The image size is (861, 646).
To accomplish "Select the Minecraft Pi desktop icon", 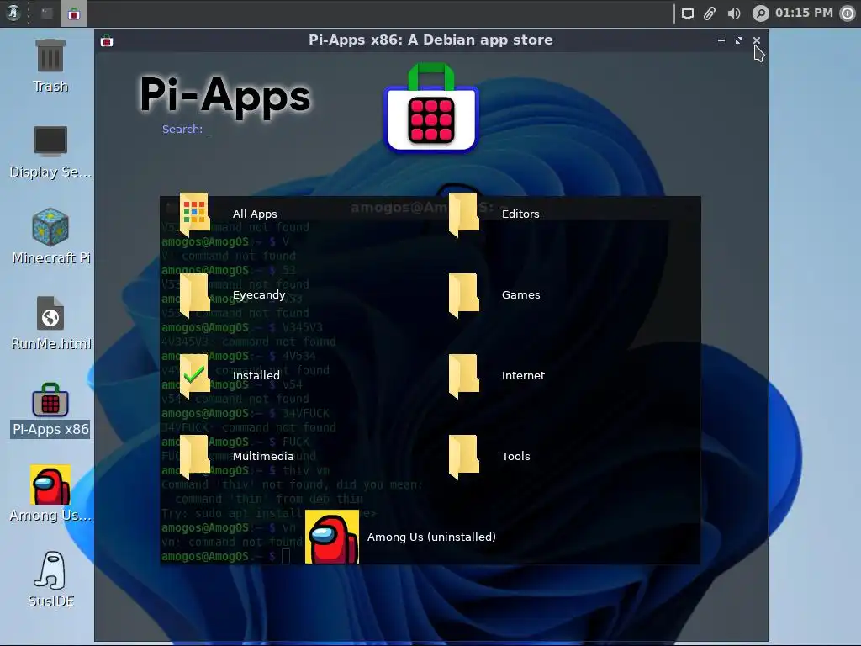I will [x=50, y=236].
